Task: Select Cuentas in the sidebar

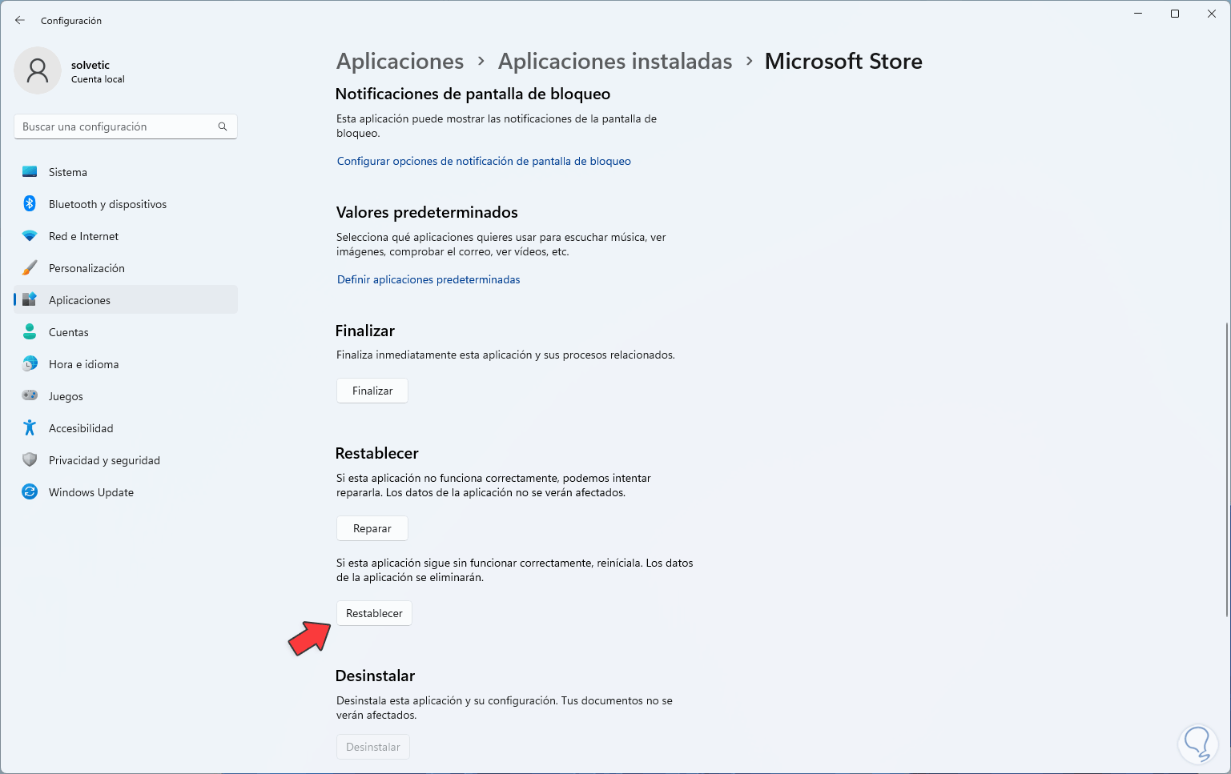Action: [x=68, y=331]
